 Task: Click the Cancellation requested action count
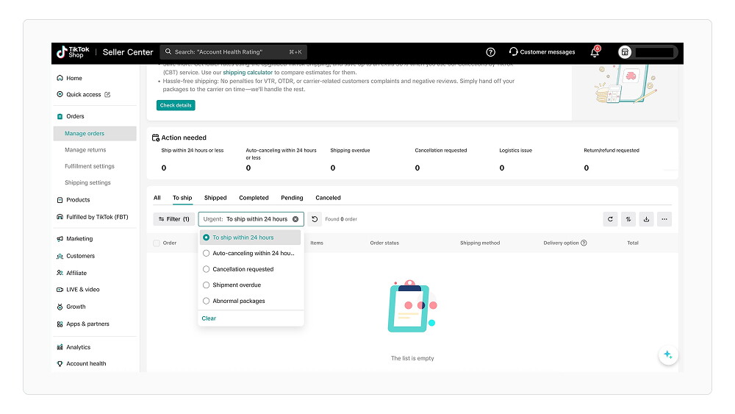417,168
